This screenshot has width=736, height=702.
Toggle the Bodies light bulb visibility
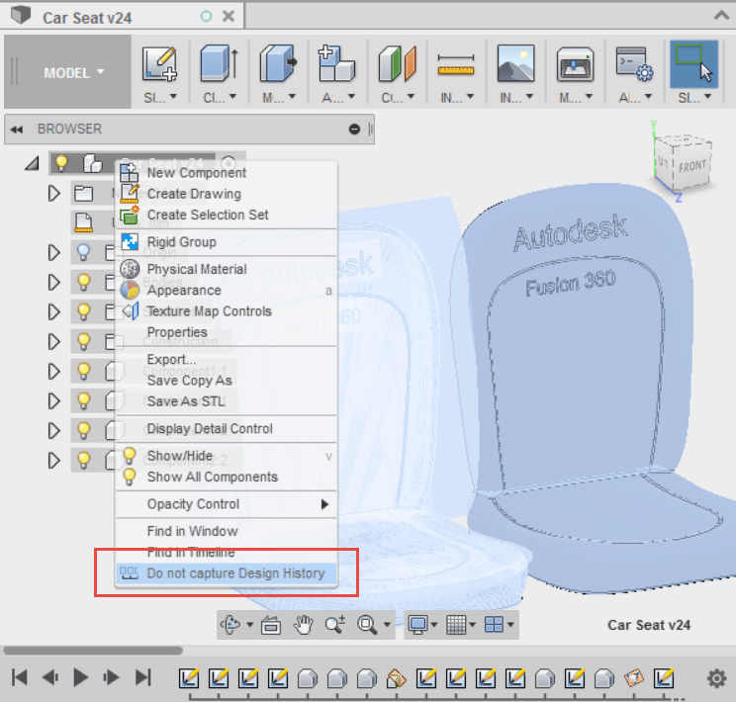(x=83, y=282)
